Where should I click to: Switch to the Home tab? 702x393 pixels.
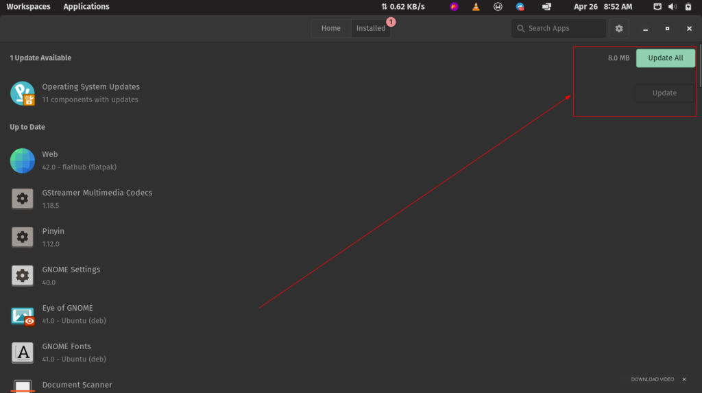(331, 28)
